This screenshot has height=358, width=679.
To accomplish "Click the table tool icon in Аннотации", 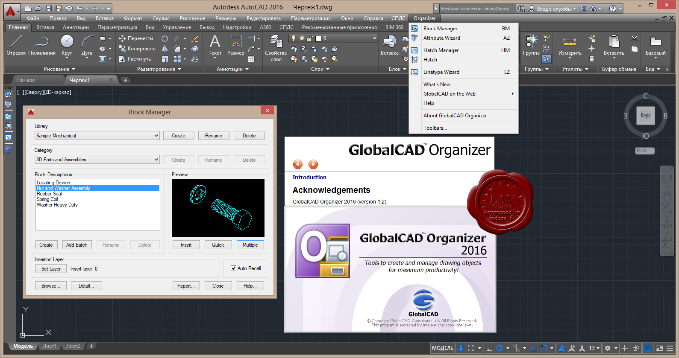I will (251, 59).
